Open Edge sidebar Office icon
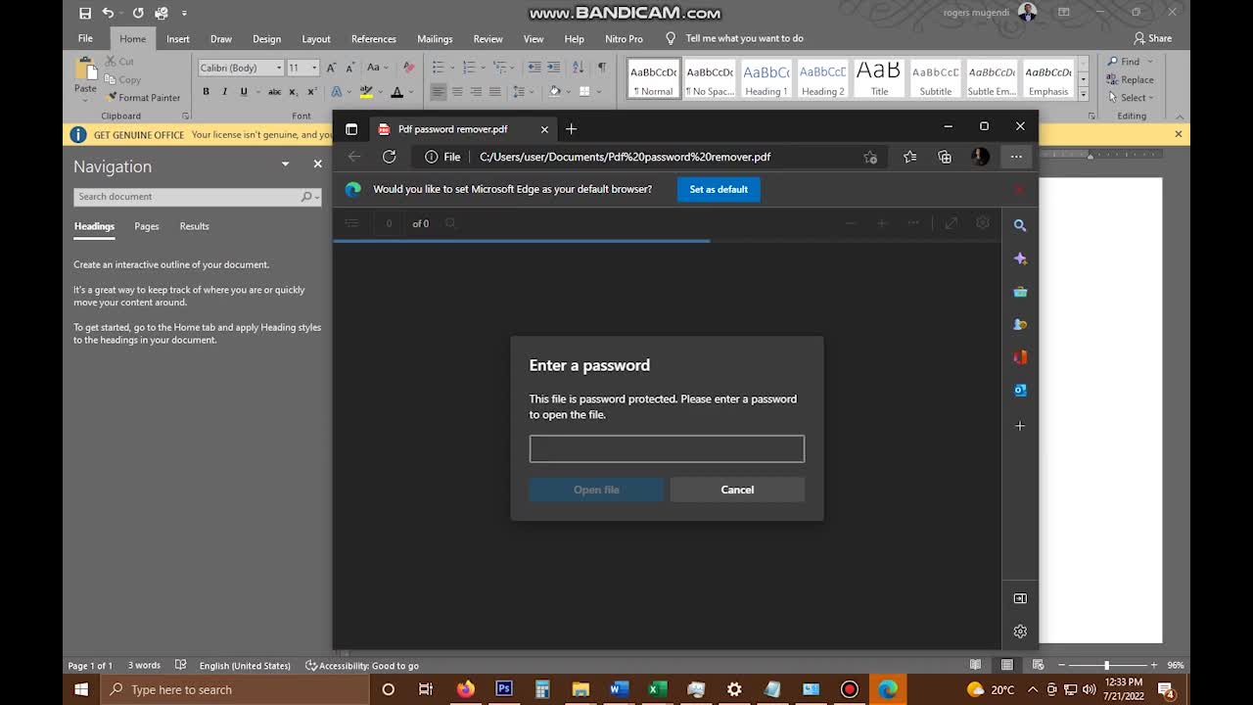 pyautogui.click(x=1020, y=357)
